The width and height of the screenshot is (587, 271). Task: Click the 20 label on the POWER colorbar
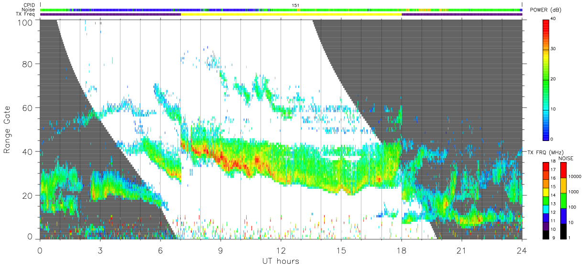pyautogui.click(x=554, y=79)
